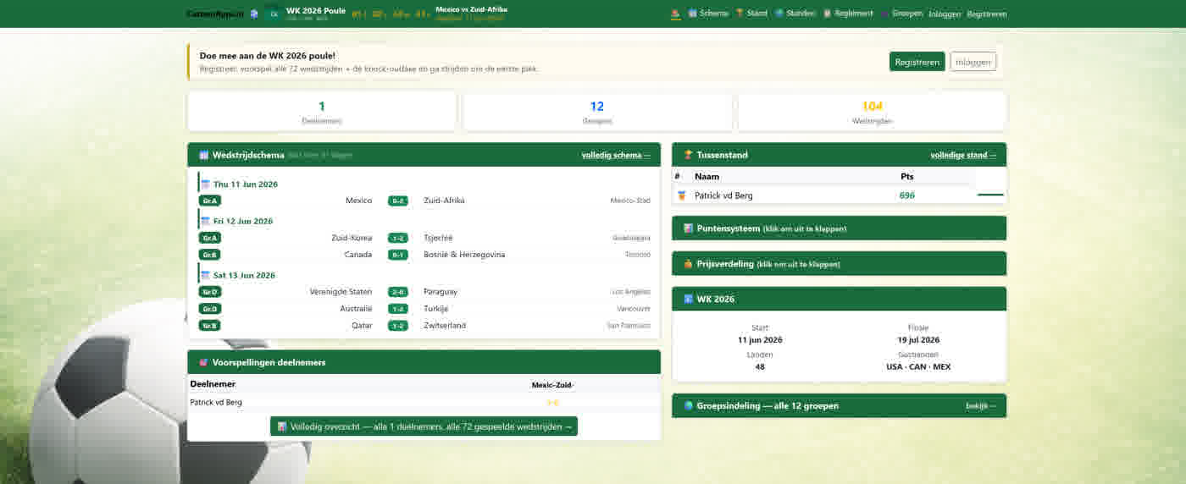Click the outlined Inloggen banner button

click(x=973, y=62)
